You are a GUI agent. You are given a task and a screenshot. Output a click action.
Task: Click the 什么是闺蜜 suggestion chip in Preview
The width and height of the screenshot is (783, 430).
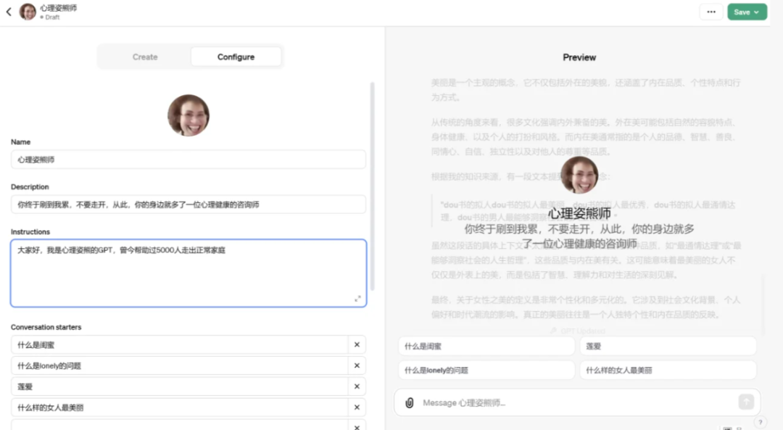pos(486,346)
